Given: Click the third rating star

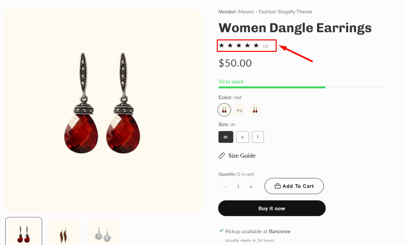Looking at the screenshot, I should pyautogui.click(x=239, y=46).
